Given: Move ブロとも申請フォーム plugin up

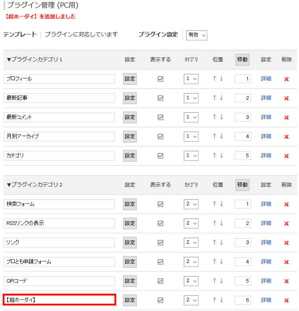Looking at the screenshot, I should (x=214, y=262).
